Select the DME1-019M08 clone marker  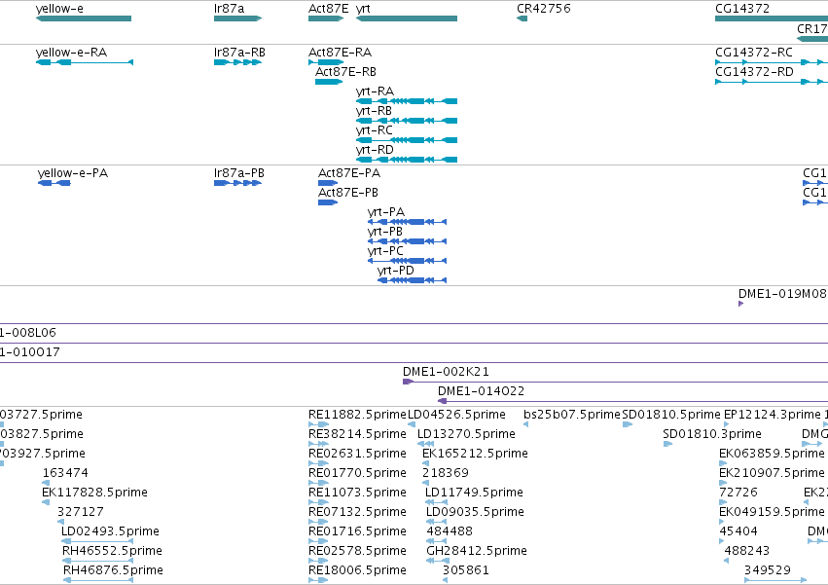(x=740, y=304)
